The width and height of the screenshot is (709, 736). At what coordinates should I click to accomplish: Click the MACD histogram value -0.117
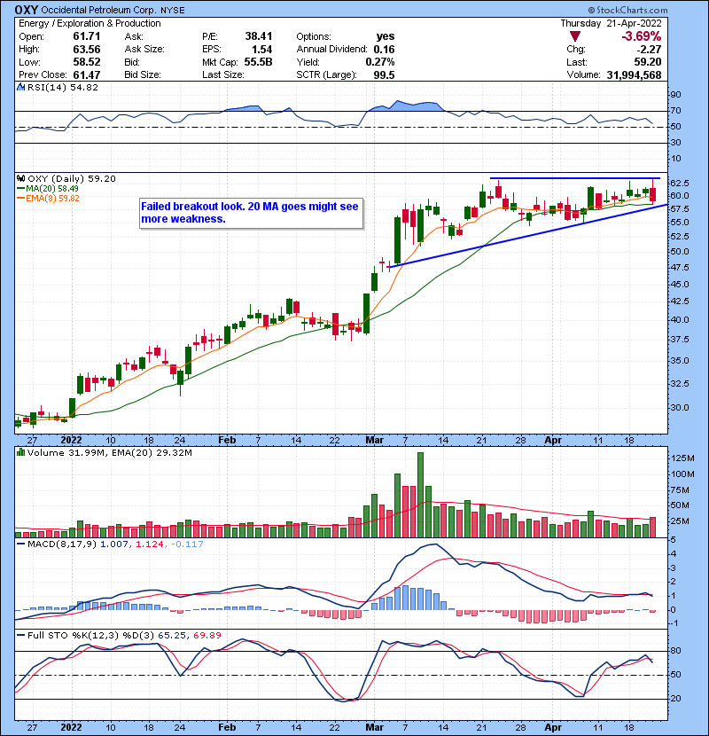tap(187, 544)
